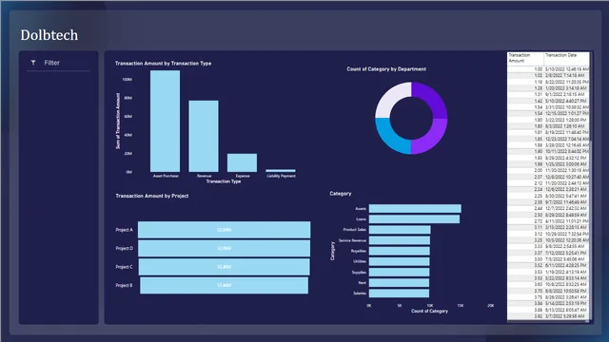Click the Project A bar

[x=225, y=230]
